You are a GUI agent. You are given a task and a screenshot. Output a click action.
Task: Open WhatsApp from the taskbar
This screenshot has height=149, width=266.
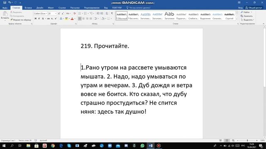click(142, 146)
